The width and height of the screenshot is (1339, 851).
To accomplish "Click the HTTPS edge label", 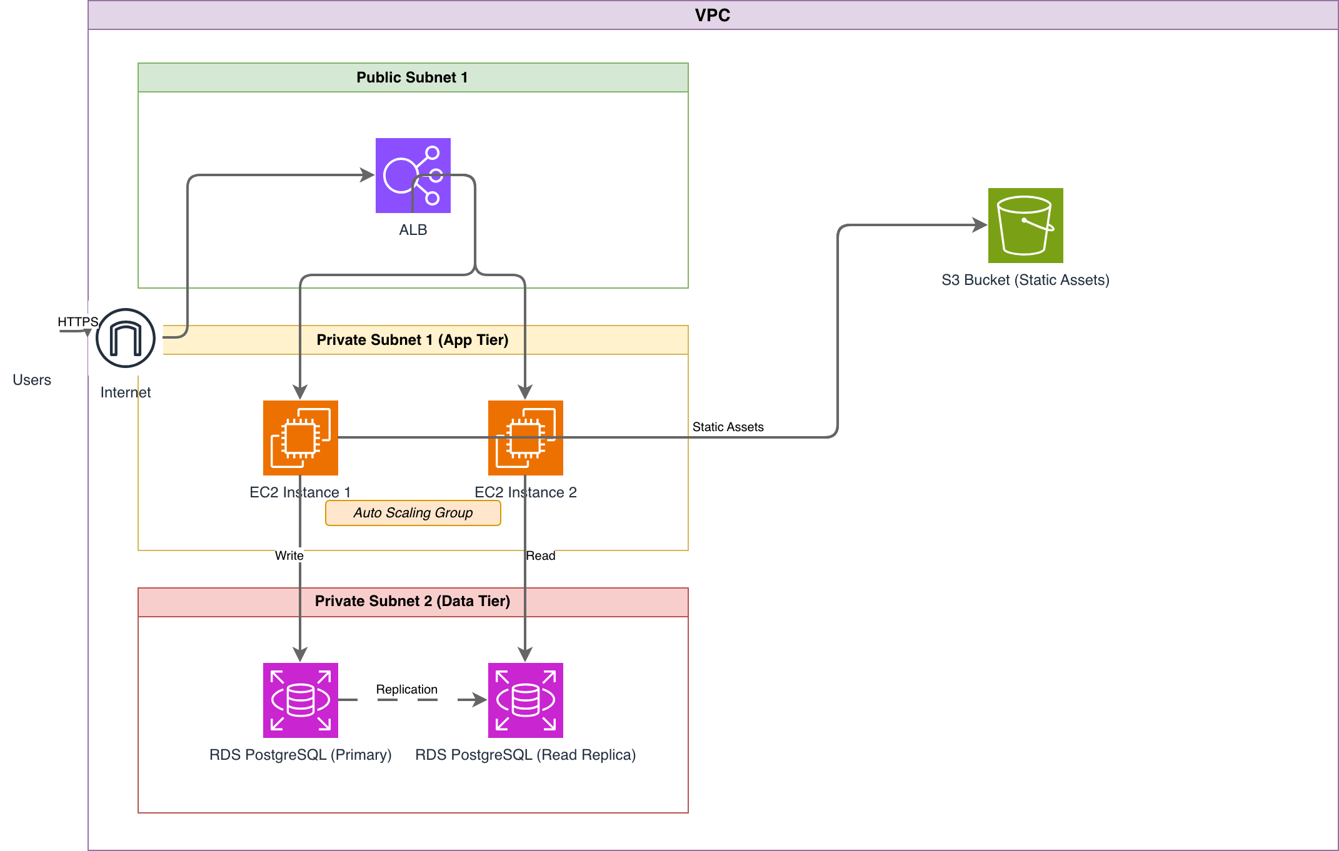I will 78,322.
